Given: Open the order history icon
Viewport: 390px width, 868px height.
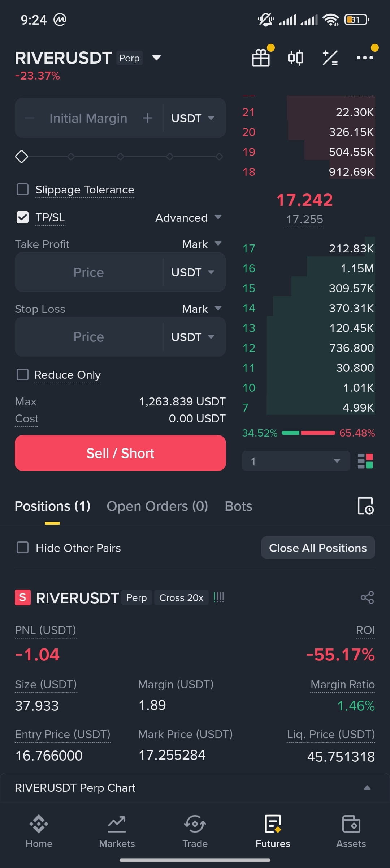Looking at the screenshot, I should click(365, 506).
